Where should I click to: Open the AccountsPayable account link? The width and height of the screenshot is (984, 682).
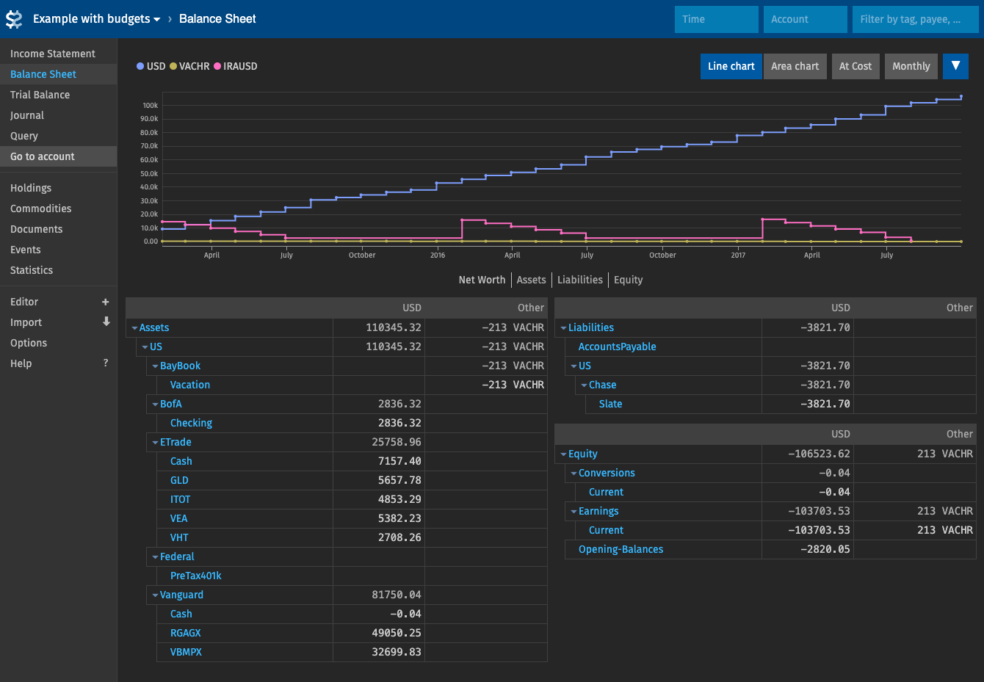pos(618,347)
